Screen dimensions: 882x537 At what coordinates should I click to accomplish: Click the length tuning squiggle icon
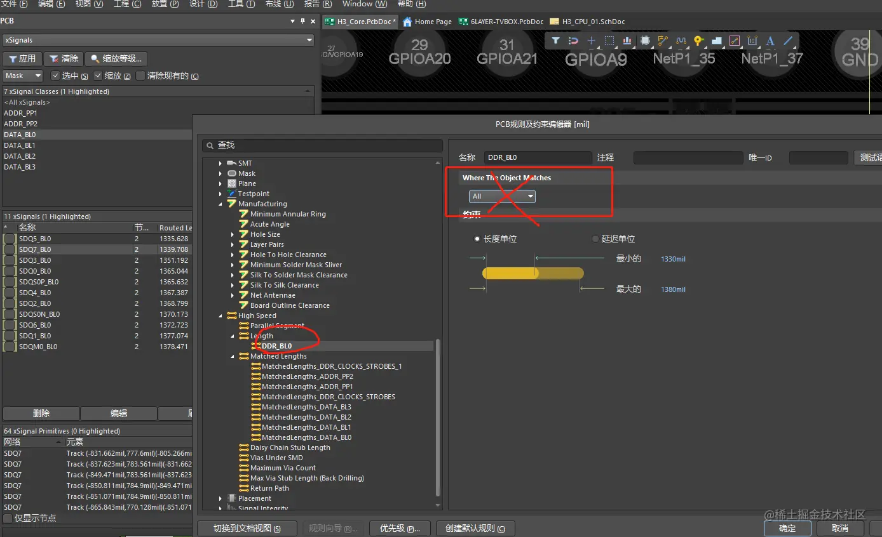681,41
